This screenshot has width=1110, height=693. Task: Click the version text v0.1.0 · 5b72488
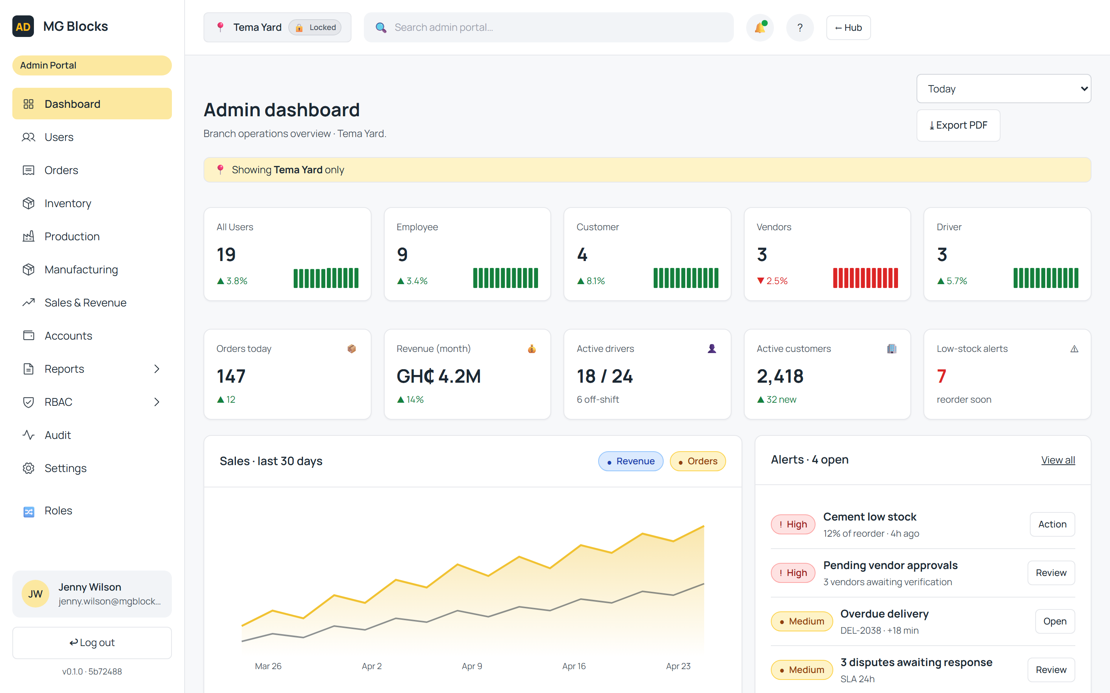point(92,671)
